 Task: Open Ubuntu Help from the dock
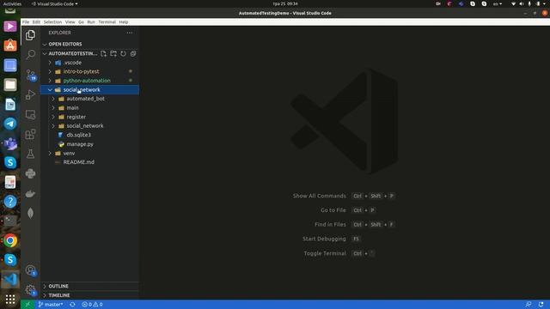pos(10,202)
